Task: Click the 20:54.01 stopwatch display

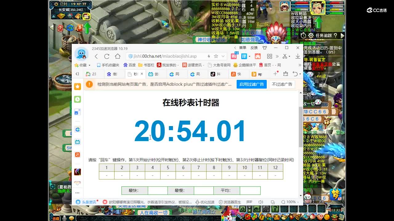Action: pyautogui.click(x=190, y=131)
